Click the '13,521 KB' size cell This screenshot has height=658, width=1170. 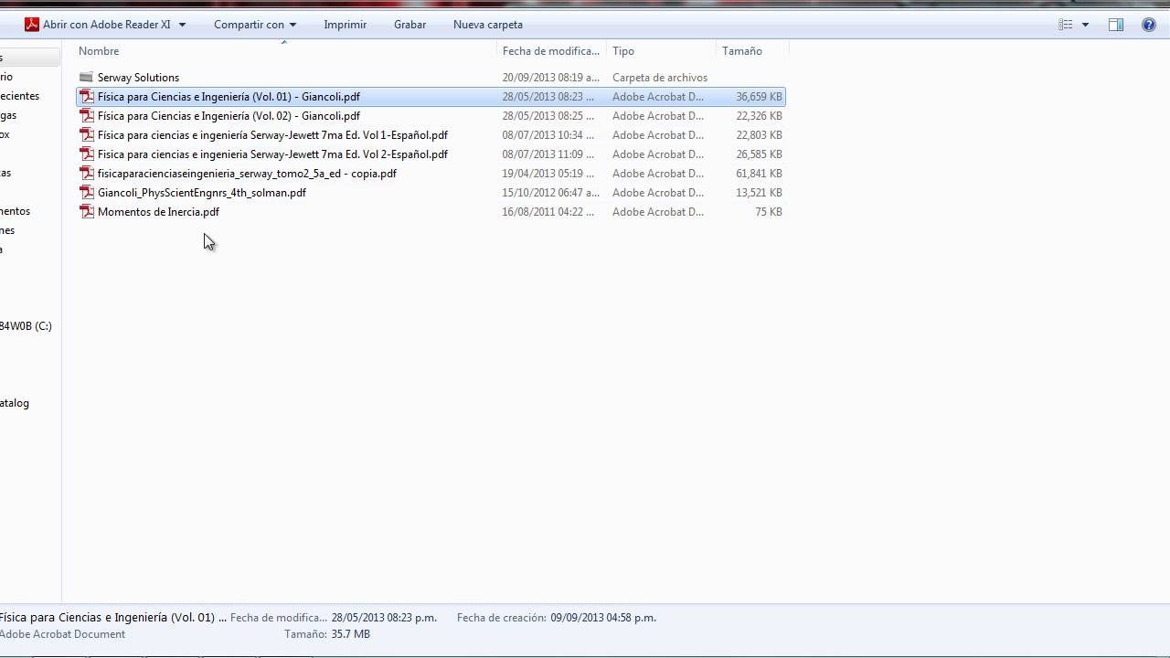(x=759, y=193)
